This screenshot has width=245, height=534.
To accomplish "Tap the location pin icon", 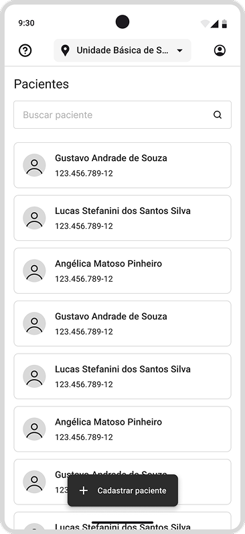I will tap(65, 51).
